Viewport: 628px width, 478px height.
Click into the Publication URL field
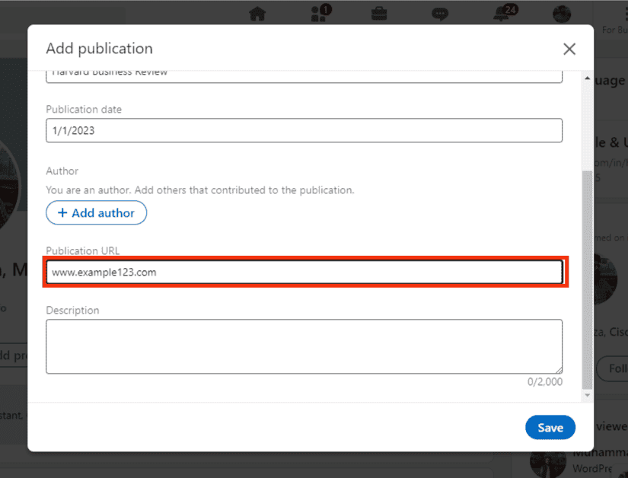[x=304, y=272]
